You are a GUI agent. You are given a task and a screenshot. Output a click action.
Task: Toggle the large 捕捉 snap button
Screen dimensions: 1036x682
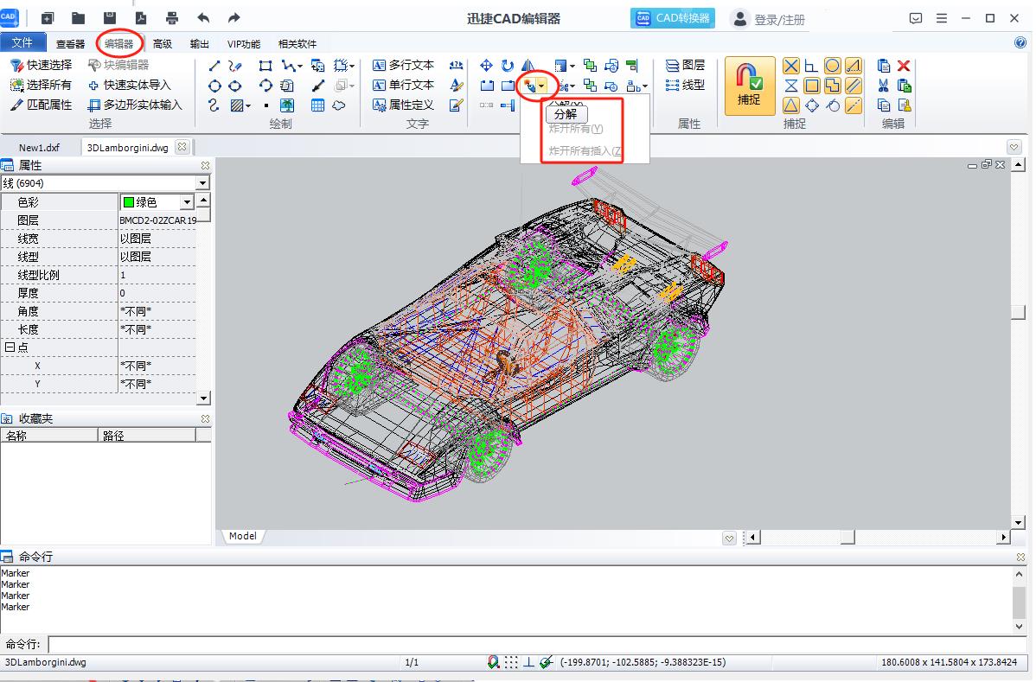pyautogui.click(x=749, y=86)
